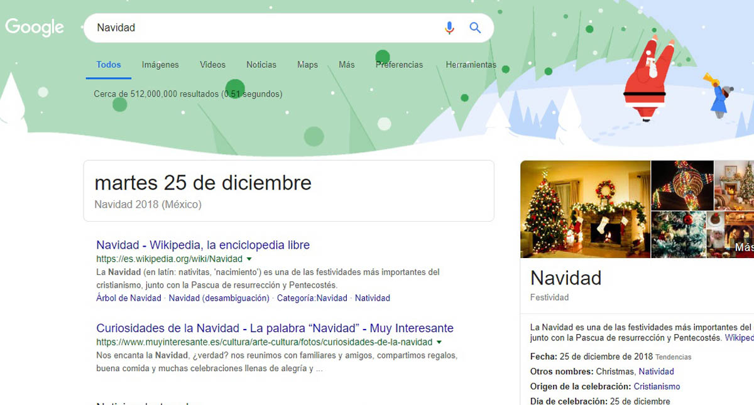Switch to the Imágenes tab
754x405 pixels.
pyautogui.click(x=160, y=65)
